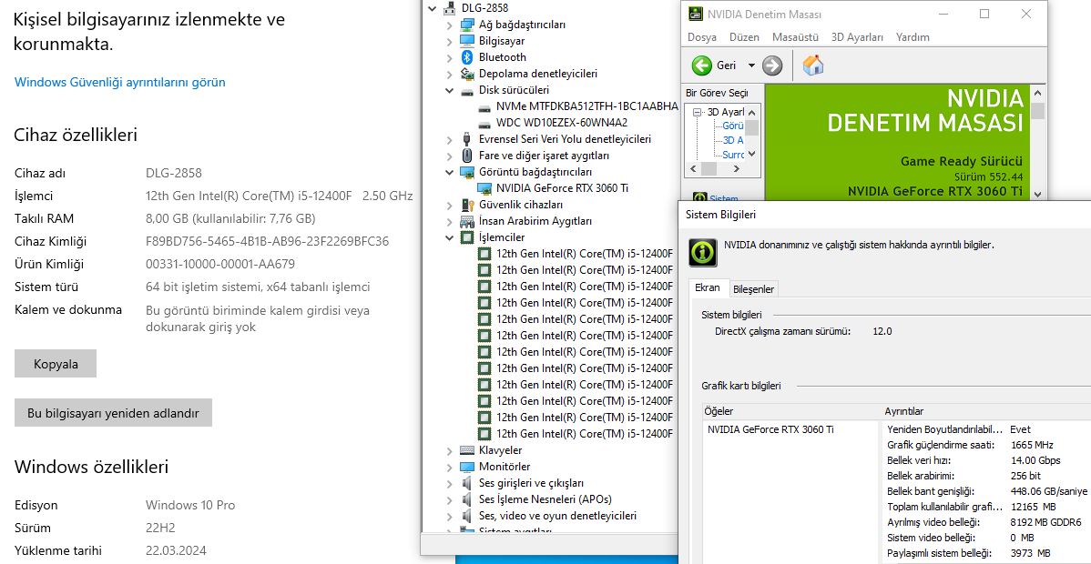Click the Sistem Bilgileri green info icon

click(x=703, y=253)
